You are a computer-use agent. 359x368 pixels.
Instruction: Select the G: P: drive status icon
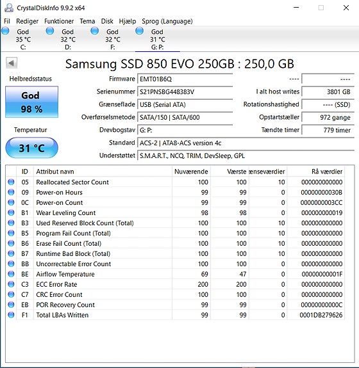(139, 31)
